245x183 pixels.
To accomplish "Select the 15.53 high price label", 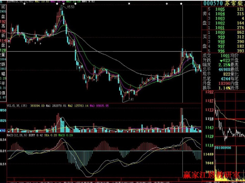I will [71, 7].
